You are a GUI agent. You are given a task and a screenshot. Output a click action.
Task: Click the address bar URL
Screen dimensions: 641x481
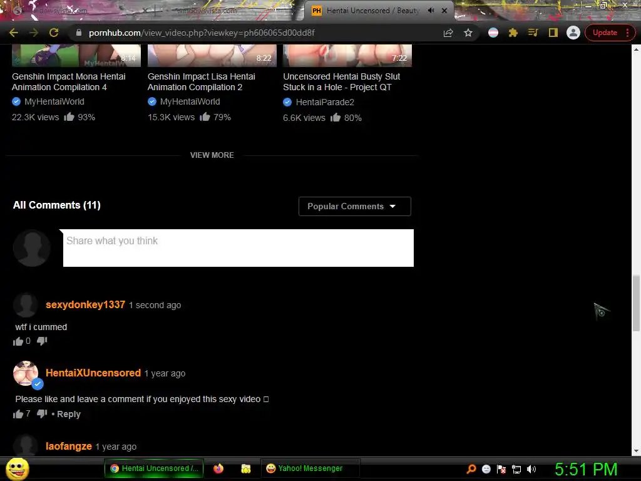(202, 33)
